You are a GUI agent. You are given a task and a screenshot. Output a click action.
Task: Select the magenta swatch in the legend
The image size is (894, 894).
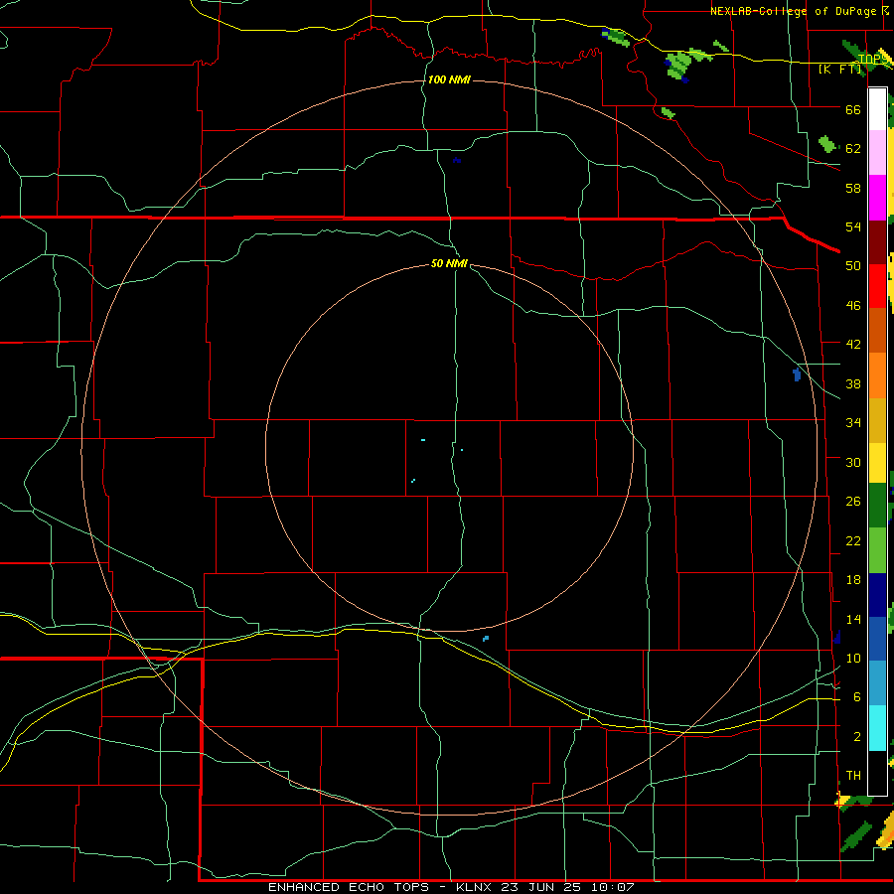pos(877,198)
